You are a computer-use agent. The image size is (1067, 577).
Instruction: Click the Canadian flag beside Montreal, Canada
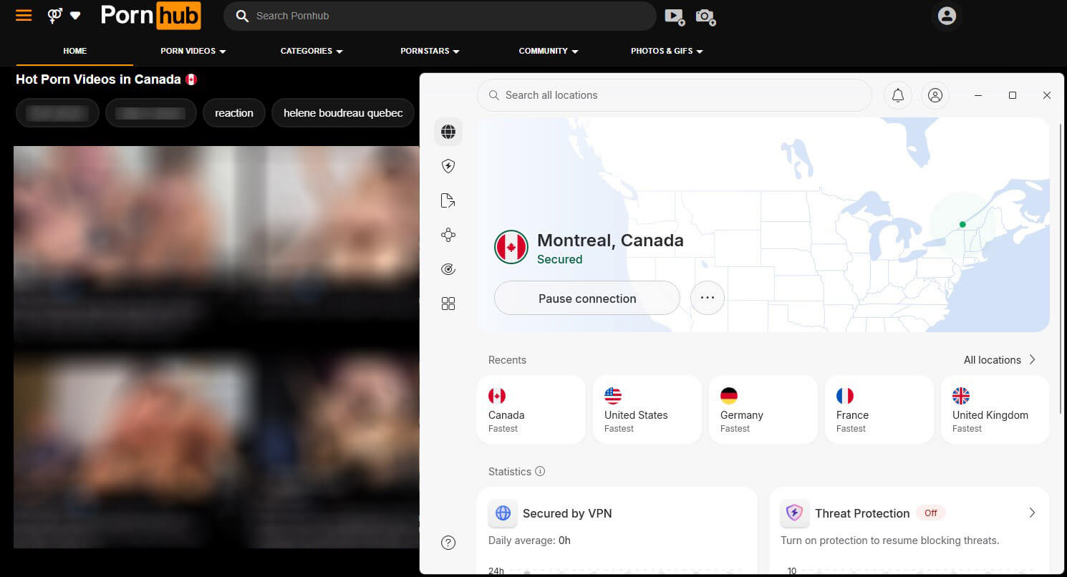(511, 248)
